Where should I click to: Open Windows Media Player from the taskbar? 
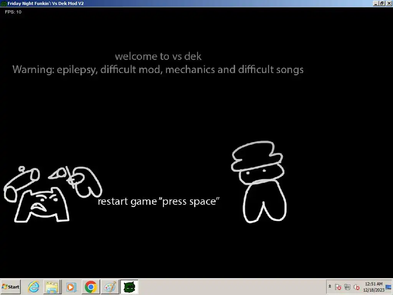pos(71,287)
